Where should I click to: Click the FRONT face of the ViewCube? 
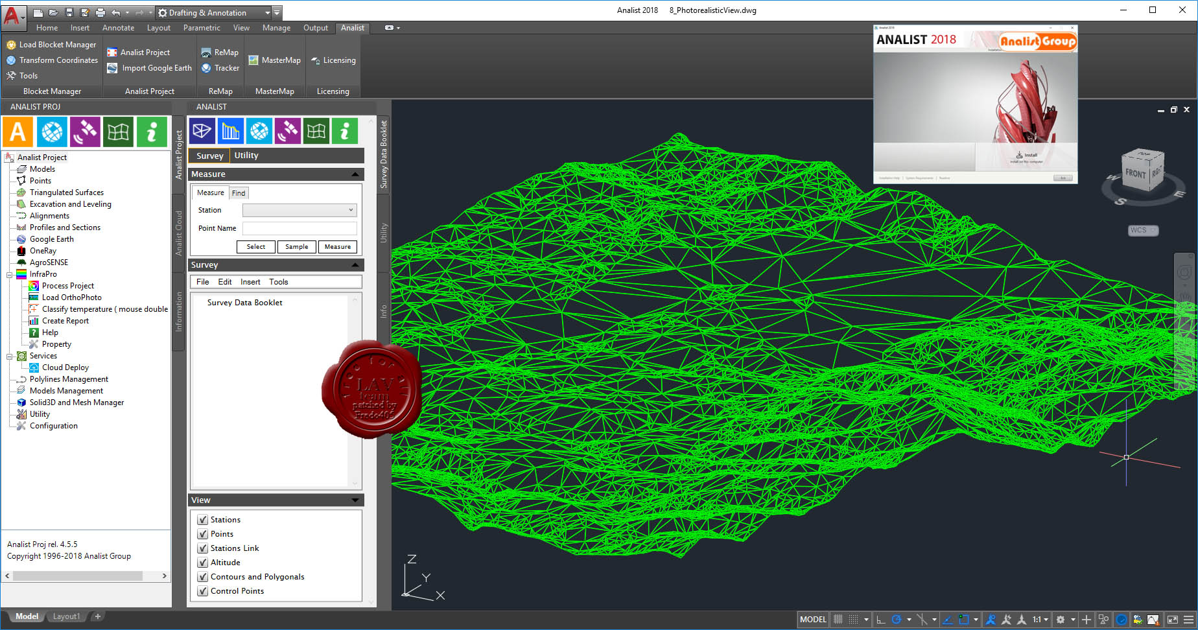click(x=1135, y=174)
